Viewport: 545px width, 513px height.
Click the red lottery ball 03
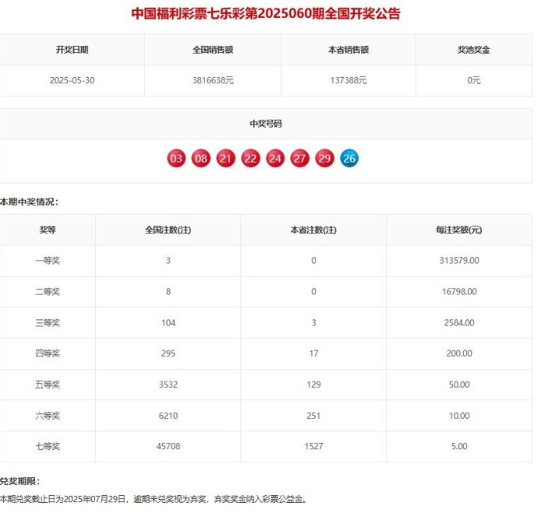click(176, 159)
